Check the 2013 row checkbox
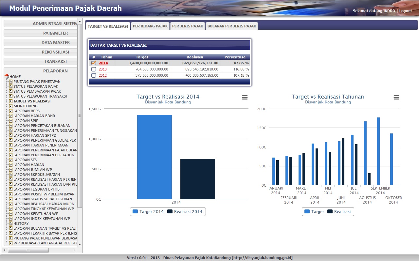This screenshot has width=419, height=261. tap(94, 69)
